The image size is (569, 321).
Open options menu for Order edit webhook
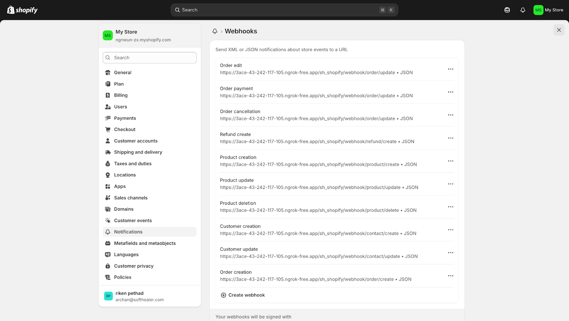[x=451, y=69]
